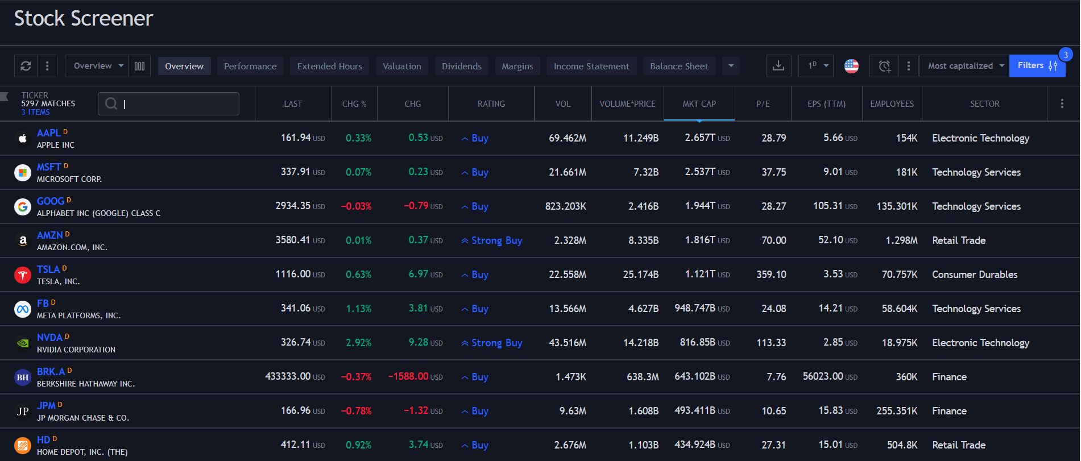Click the Apple logo icon
The width and height of the screenshot is (1081, 461).
click(23, 138)
